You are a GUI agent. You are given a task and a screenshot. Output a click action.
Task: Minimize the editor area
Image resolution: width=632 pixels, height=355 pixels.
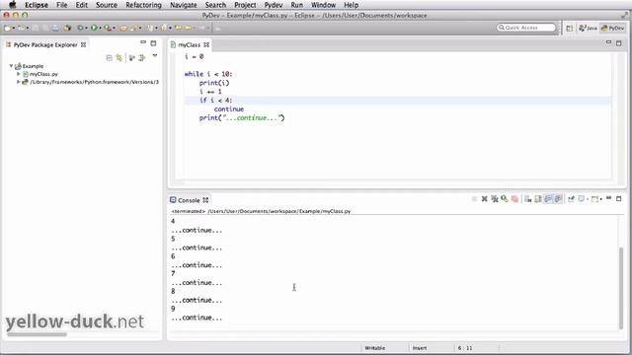[608, 41]
